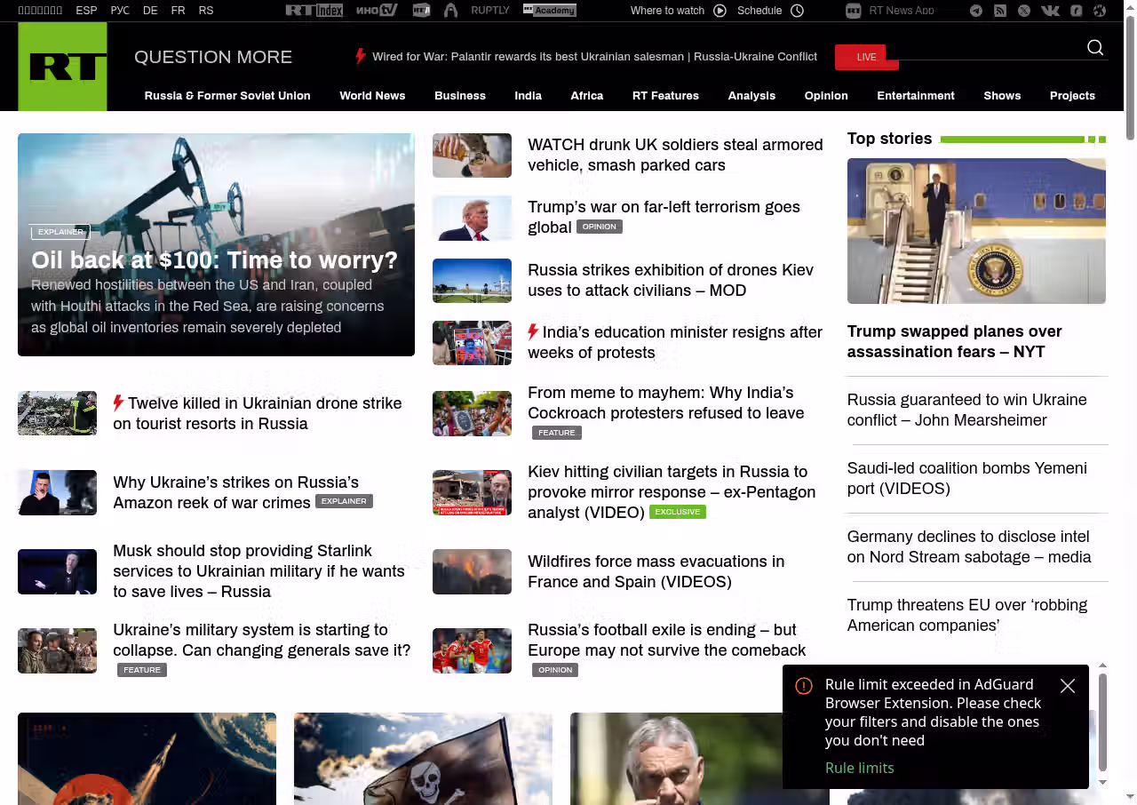Click EXCLUSIVE tag on ex-Pentagon analyst story
The image size is (1137, 805).
(x=678, y=512)
